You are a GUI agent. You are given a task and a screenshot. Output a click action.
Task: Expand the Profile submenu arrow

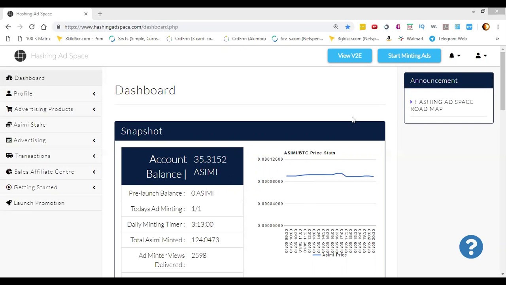(x=94, y=94)
